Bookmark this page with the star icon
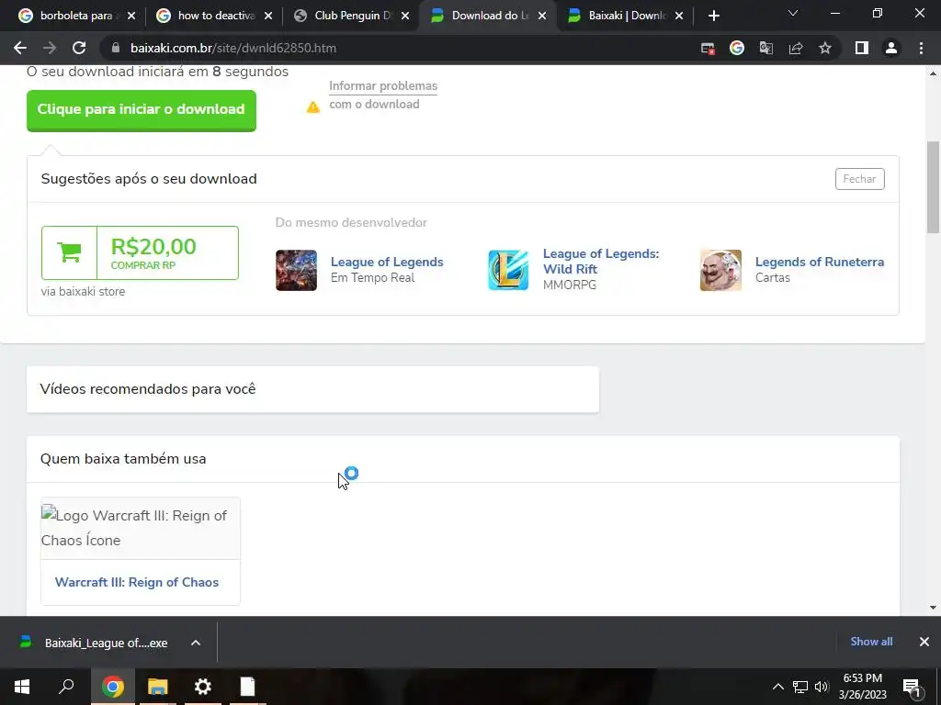 point(825,48)
